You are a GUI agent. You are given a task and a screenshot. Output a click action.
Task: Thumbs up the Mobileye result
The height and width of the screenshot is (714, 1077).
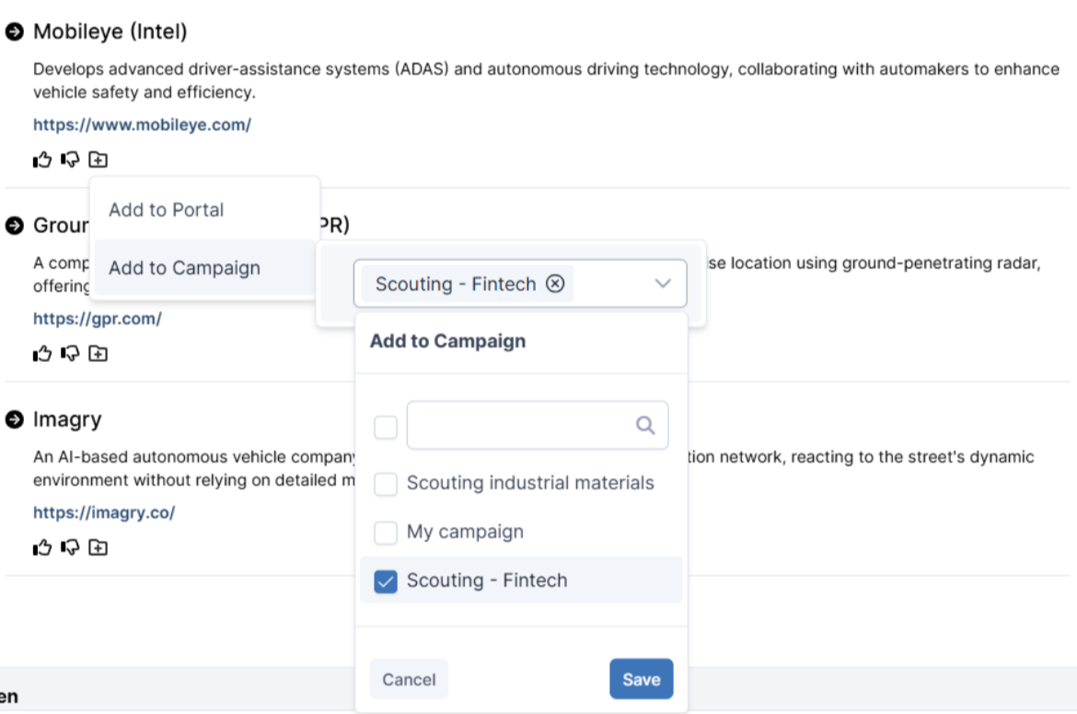(42, 160)
